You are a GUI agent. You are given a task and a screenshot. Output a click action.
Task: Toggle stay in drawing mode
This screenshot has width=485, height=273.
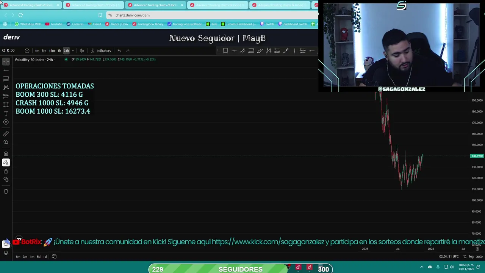[x=6, y=162]
